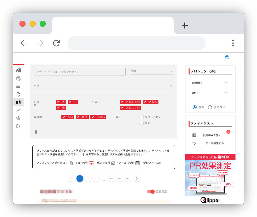Click the logout icon in sidebar
The width and height of the screenshot is (257, 217).
click(x=18, y=126)
